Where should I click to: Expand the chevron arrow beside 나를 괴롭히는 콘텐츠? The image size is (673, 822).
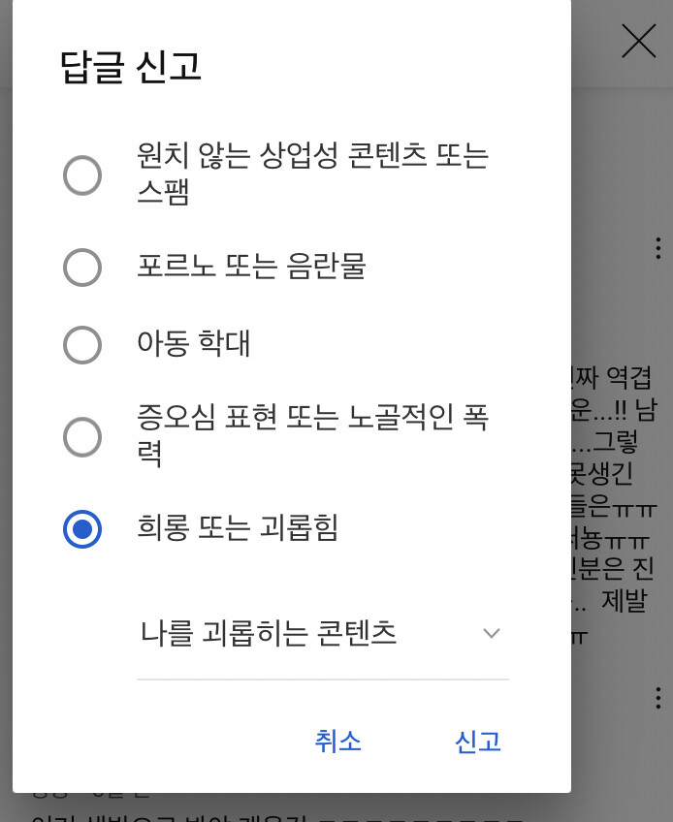tap(491, 633)
